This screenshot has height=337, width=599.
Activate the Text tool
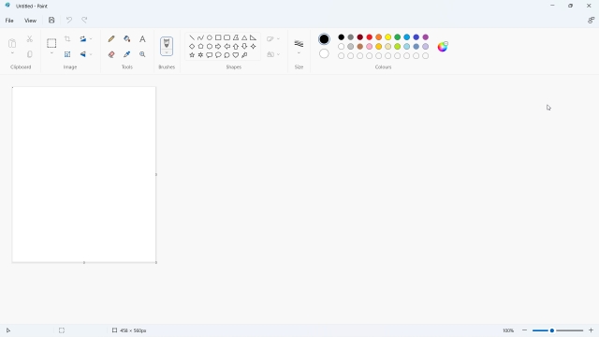pyautogui.click(x=142, y=39)
